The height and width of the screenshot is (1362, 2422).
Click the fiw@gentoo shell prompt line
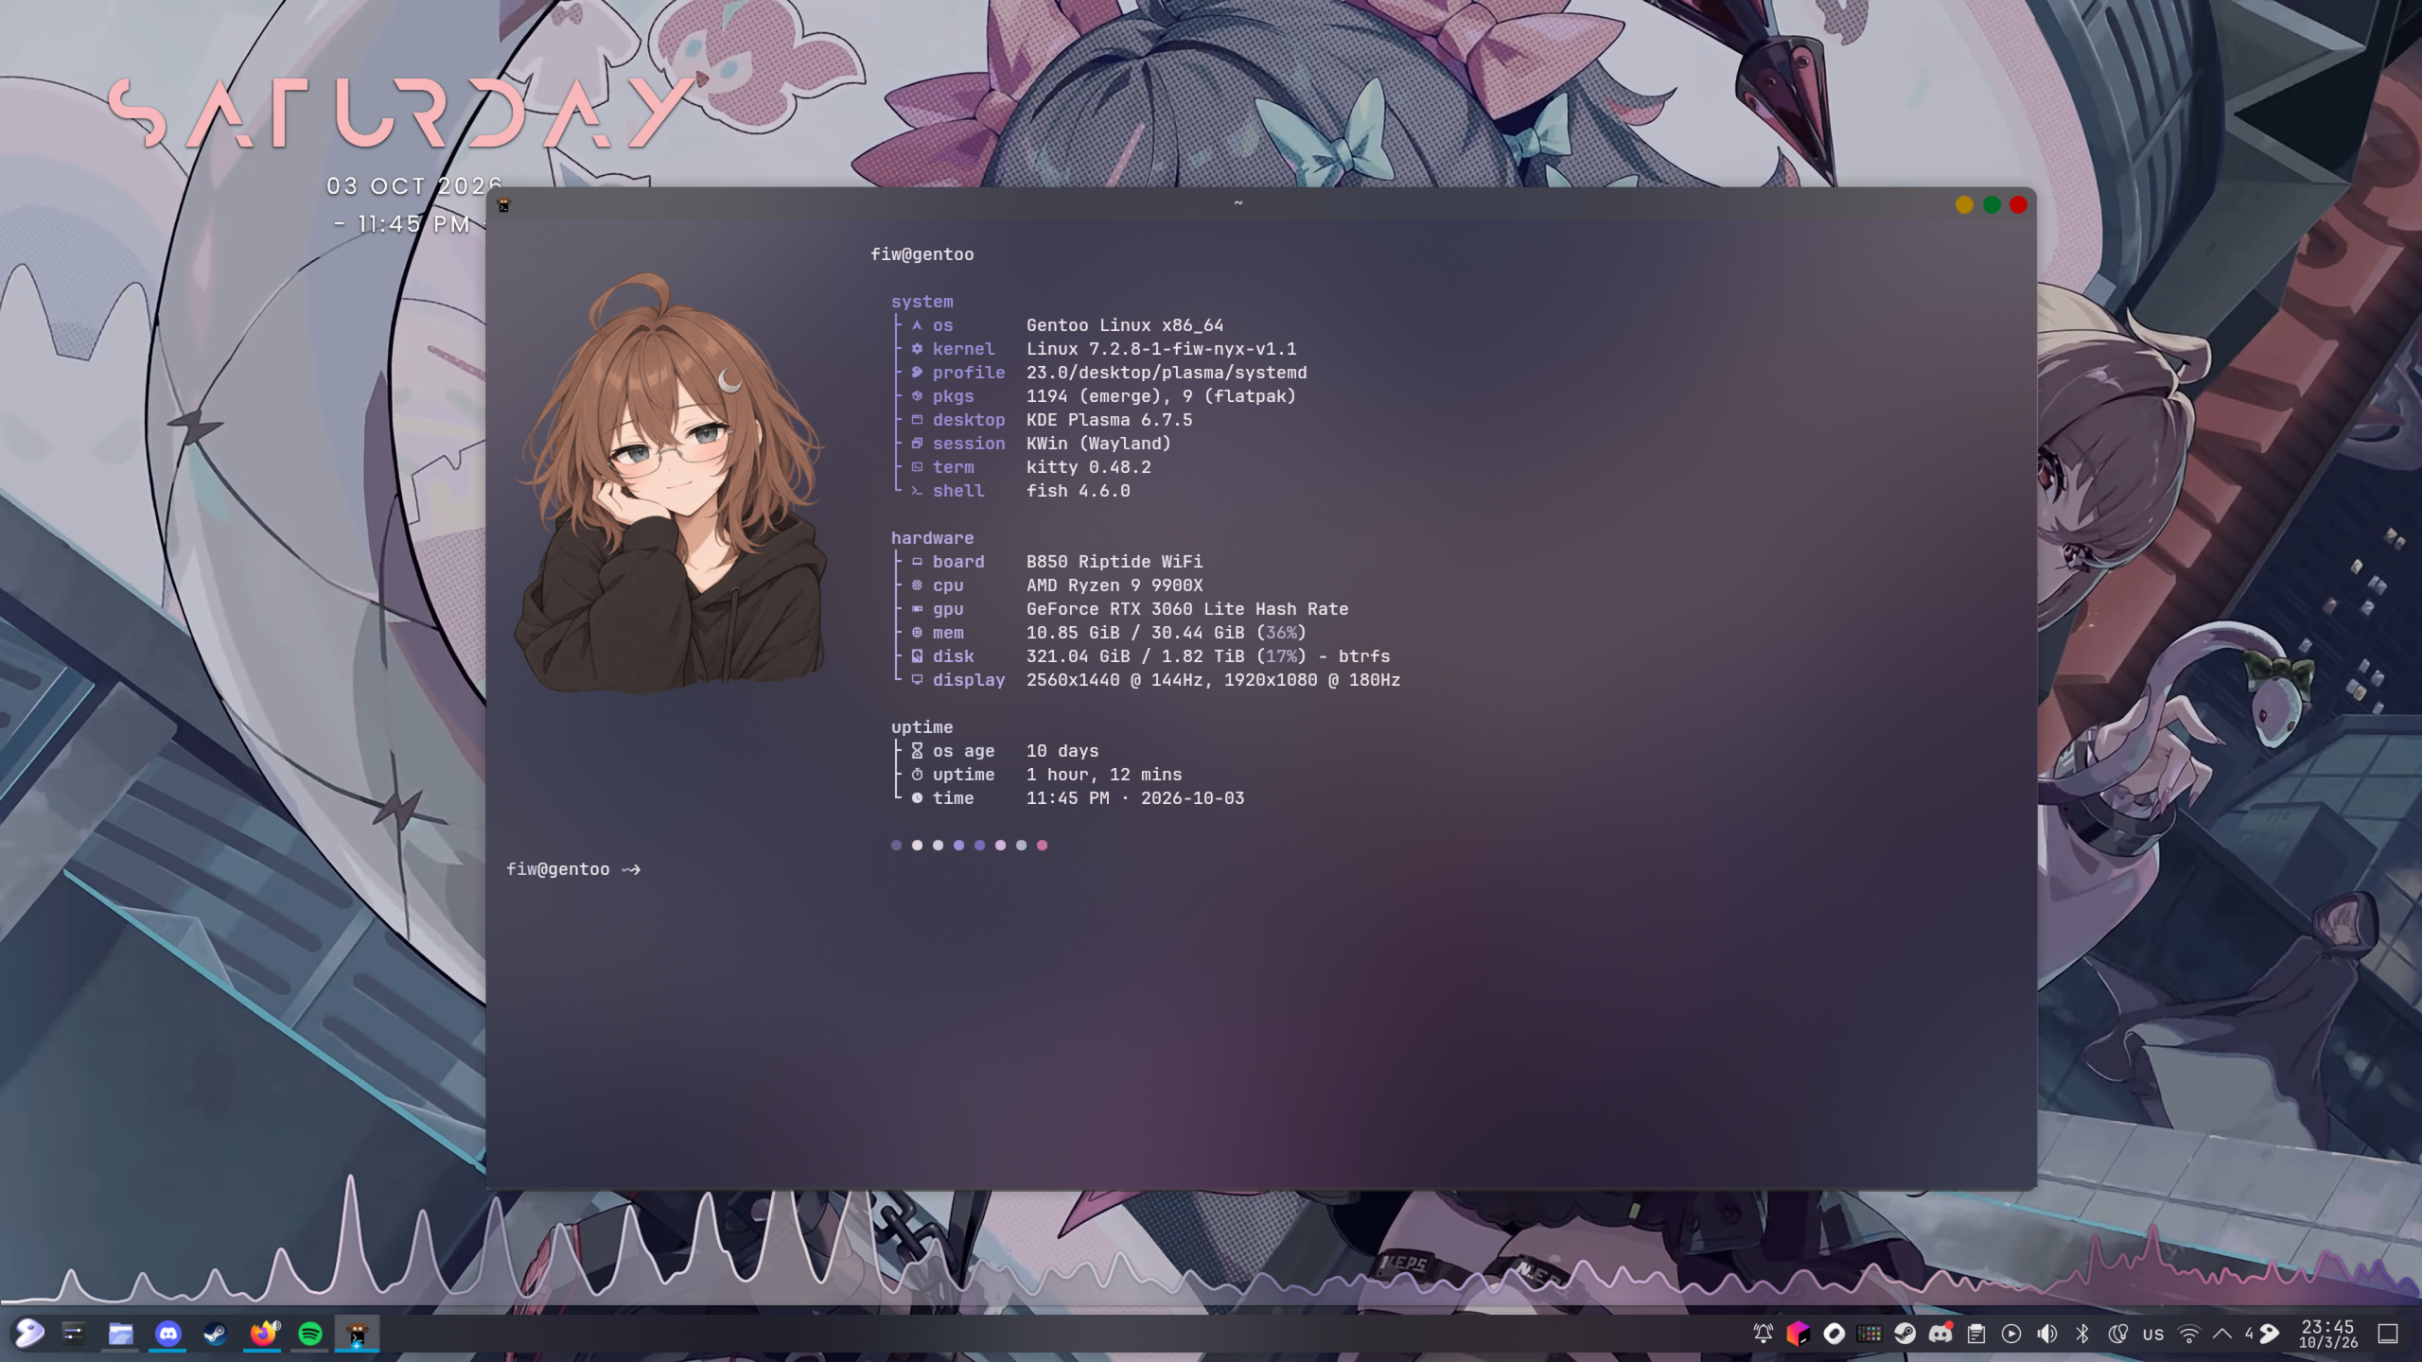[573, 869]
